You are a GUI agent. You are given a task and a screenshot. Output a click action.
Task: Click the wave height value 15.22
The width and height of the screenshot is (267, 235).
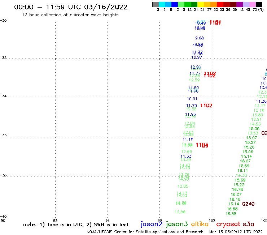(239, 185)
